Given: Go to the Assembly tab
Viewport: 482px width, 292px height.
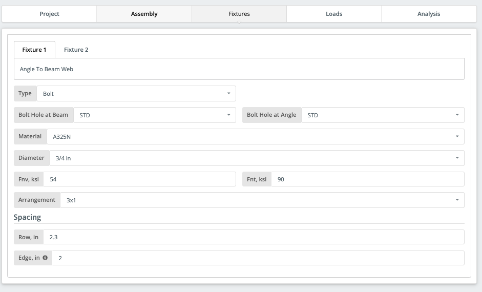Looking at the screenshot, I should point(144,14).
